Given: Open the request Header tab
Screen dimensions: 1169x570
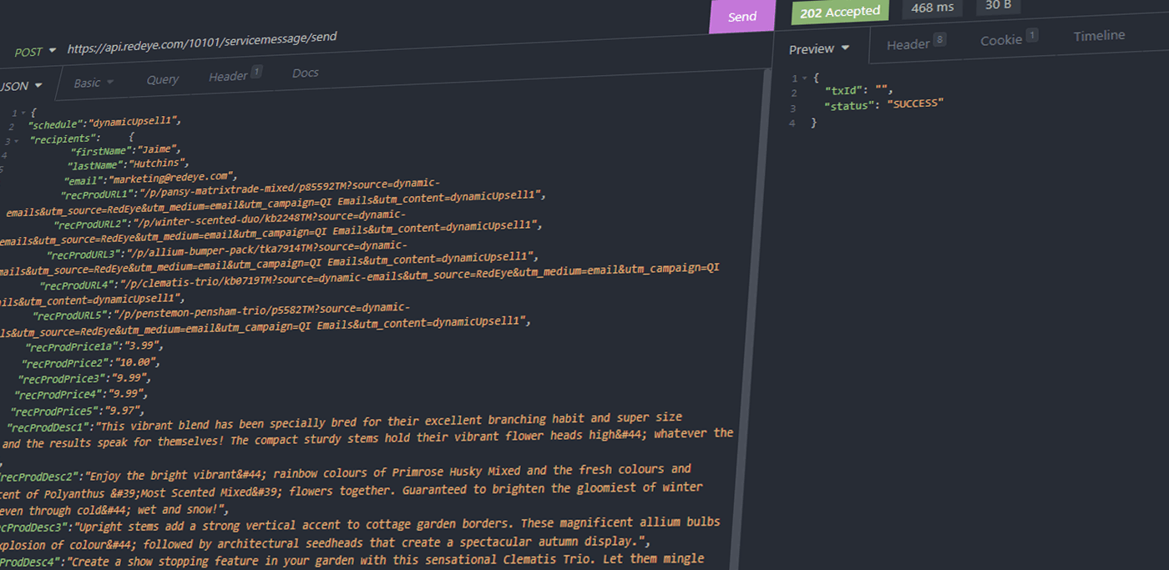Looking at the screenshot, I should pyautogui.click(x=228, y=75).
